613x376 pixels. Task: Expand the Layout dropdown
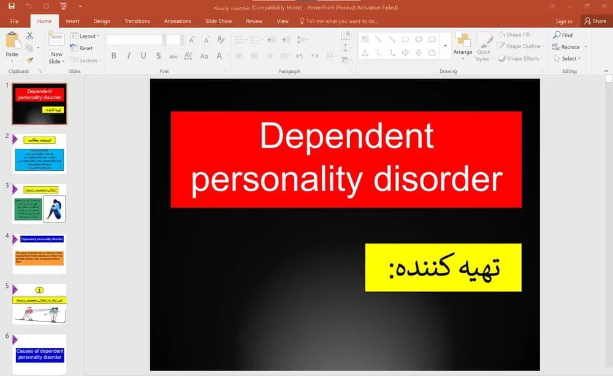coord(85,36)
